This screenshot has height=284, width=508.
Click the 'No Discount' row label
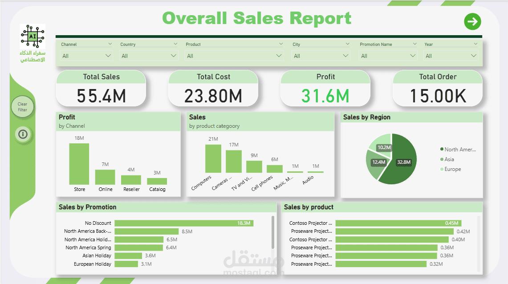pyautogui.click(x=98, y=223)
